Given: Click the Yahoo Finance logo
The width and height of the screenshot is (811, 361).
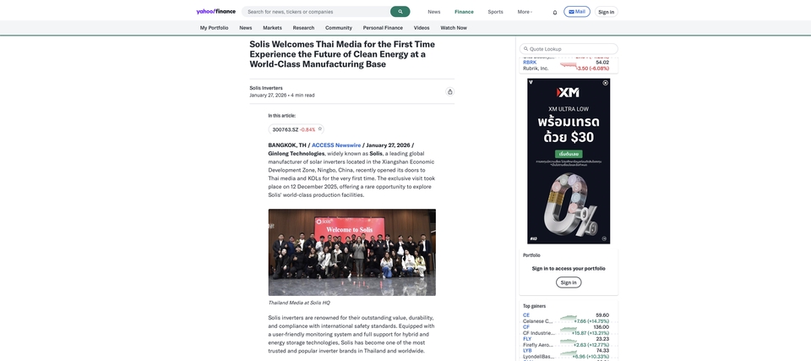Looking at the screenshot, I should 215,12.
